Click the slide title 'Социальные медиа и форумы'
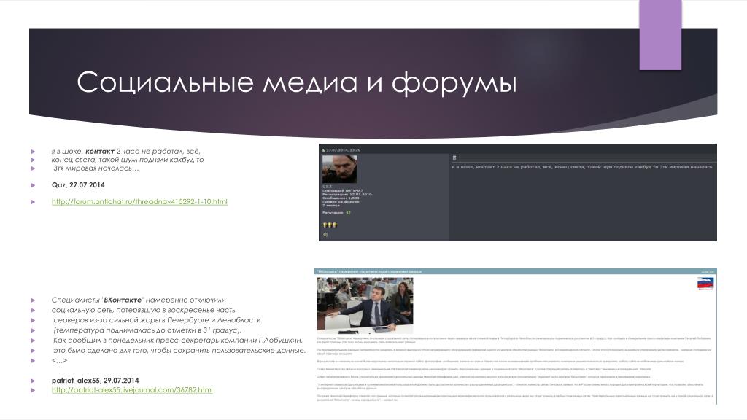This screenshot has height=420, width=747. (296, 82)
